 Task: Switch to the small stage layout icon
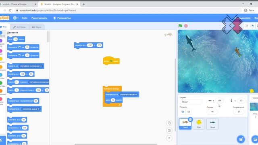246,26
